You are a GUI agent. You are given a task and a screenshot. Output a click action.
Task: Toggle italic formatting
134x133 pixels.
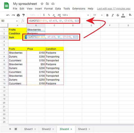pos(113,15)
